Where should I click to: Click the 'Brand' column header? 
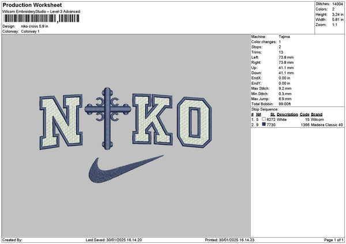(x=317, y=115)
